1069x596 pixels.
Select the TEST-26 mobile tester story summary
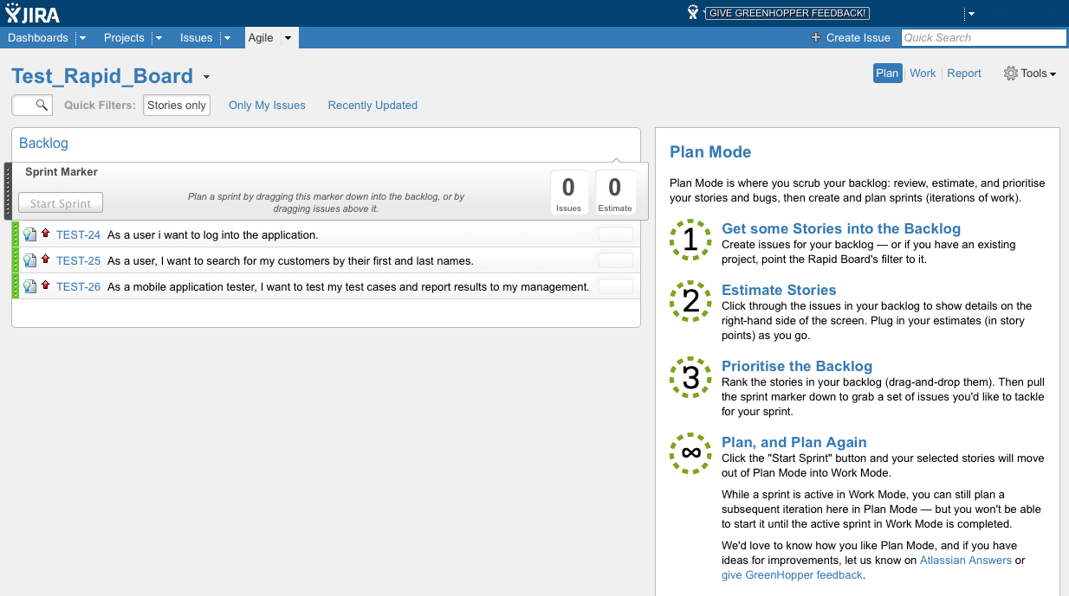click(x=348, y=286)
